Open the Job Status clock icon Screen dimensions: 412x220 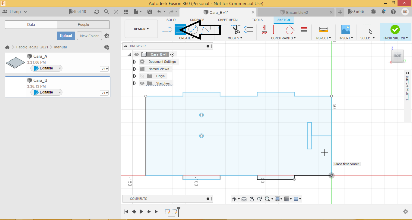point(373,12)
